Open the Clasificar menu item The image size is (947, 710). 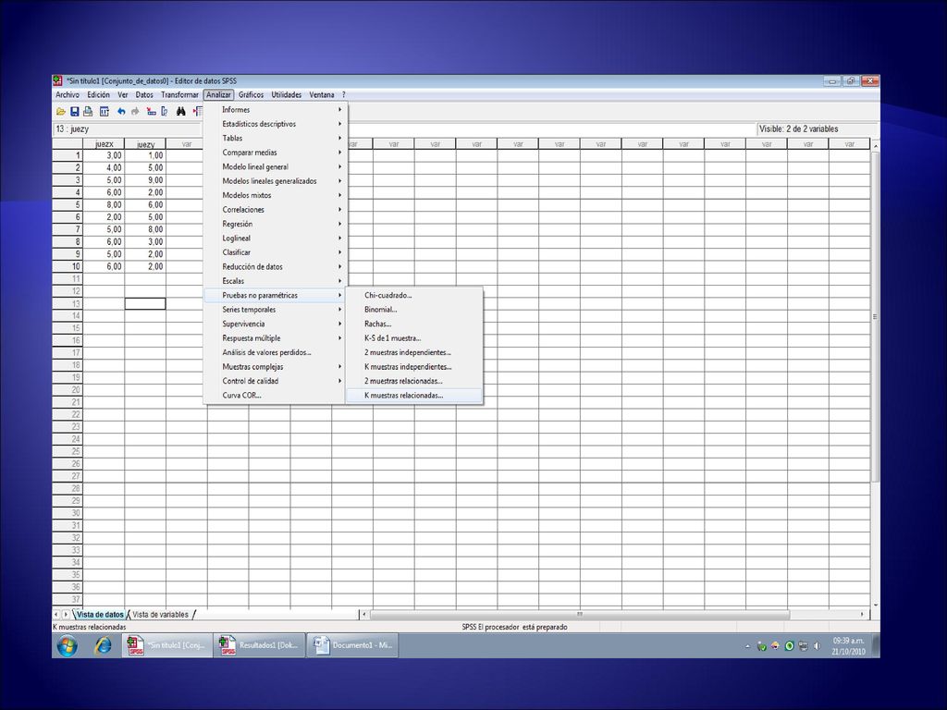(x=276, y=252)
